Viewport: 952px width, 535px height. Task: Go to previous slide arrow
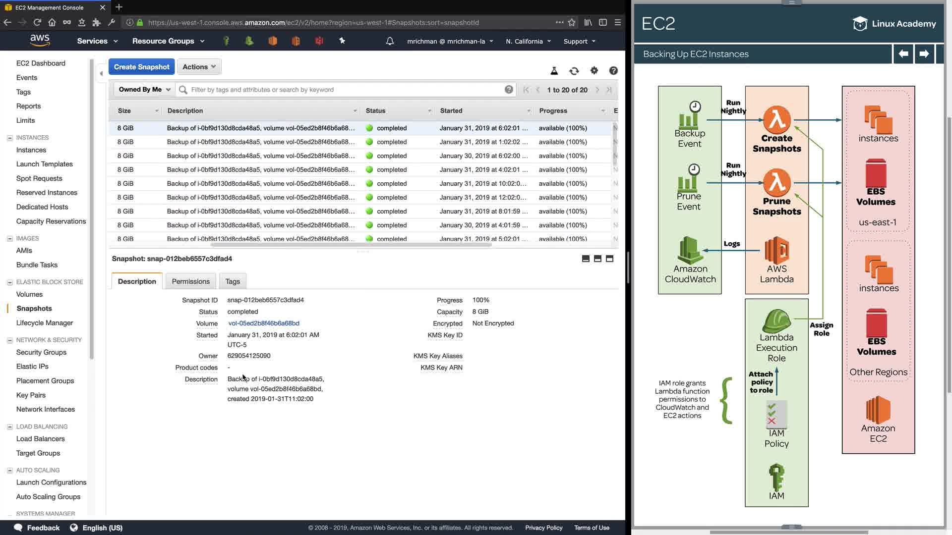(x=903, y=54)
